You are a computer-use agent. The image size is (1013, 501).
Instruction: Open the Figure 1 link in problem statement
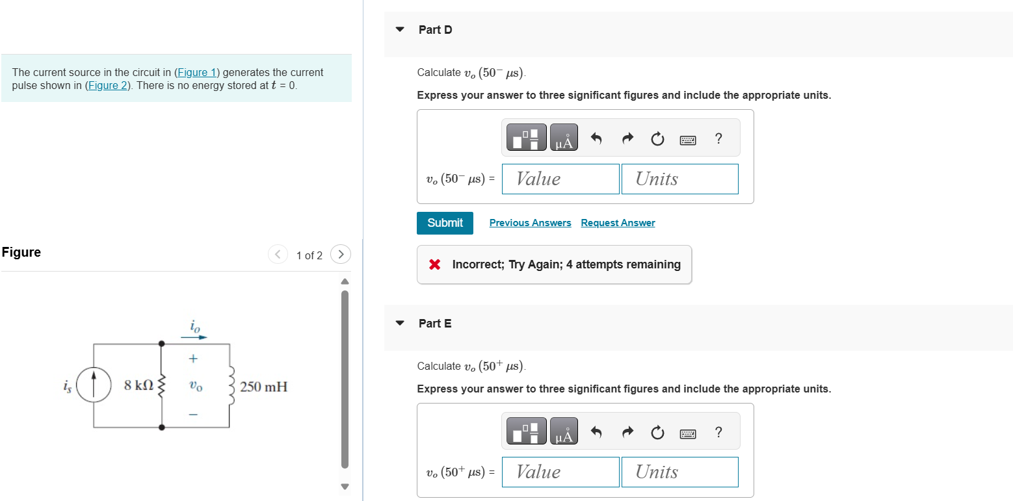[197, 72]
